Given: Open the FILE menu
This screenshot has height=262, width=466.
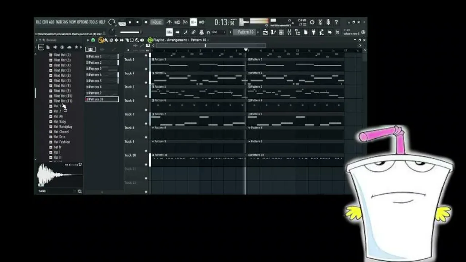Looking at the screenshot, I should (x=38, y=22).
